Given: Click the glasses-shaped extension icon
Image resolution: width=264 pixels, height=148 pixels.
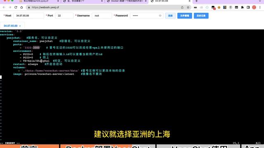Looking at the screenshot, I should (x=195, y=7).
